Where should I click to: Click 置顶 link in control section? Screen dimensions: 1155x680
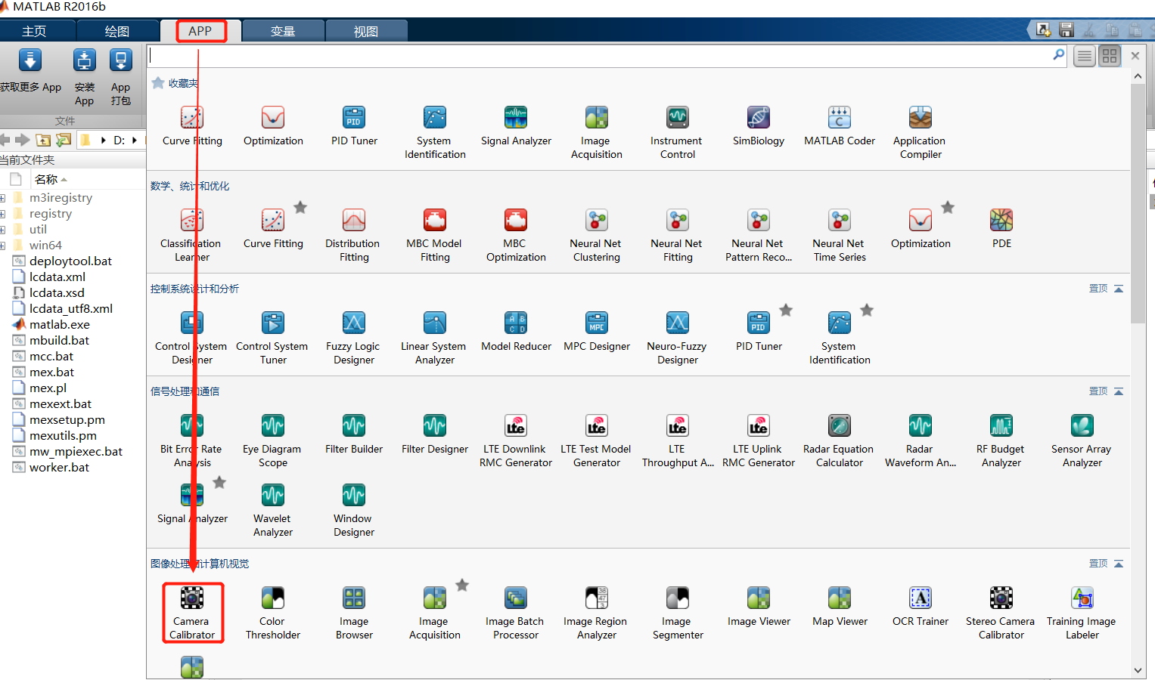[x=1098, y=289]
